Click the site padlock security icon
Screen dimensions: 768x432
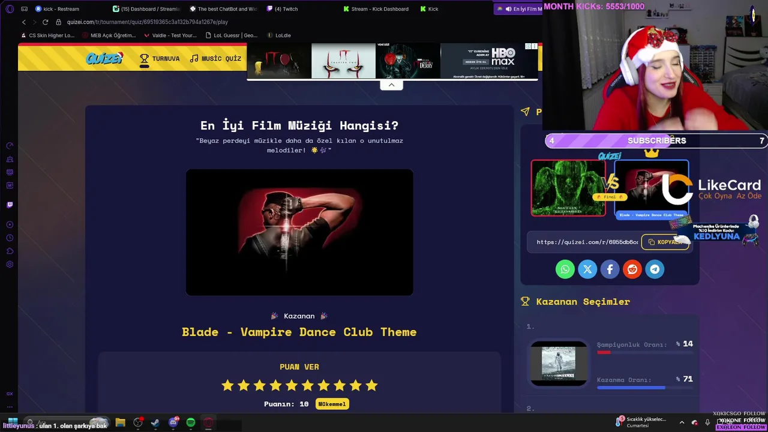[58, 22]
